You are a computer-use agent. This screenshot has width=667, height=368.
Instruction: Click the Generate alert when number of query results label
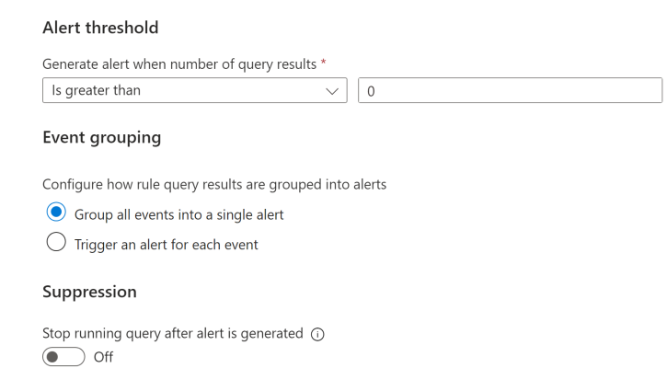[178, 63]
